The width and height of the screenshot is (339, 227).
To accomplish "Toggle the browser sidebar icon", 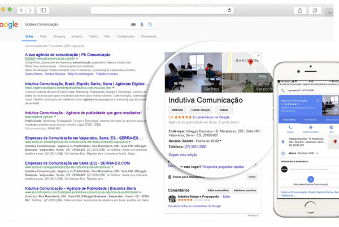I will 43,10.
